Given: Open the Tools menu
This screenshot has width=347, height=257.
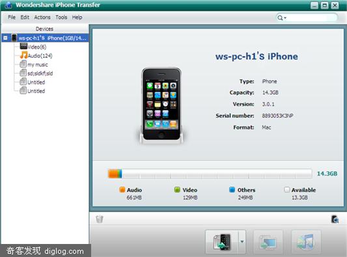Looking at the screenshot, I should click(61, 18).
